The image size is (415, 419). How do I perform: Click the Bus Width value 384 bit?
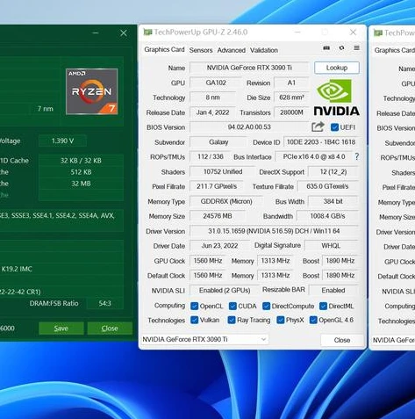(333, 201)
